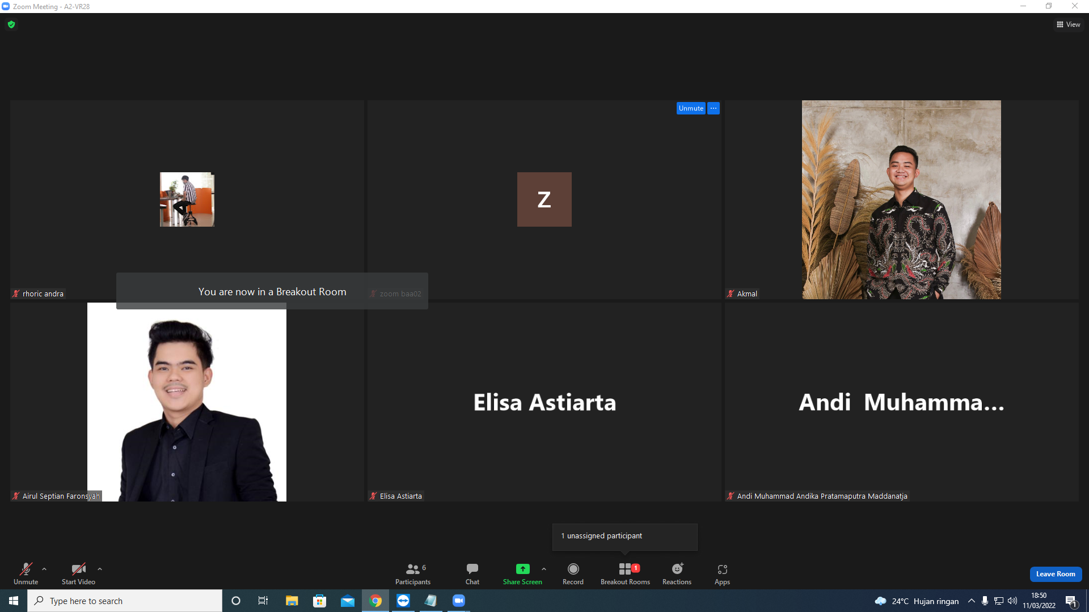Open the volume control in system tray
This screenshot has width=1089, height=612.
click(x=1012, y=601)
